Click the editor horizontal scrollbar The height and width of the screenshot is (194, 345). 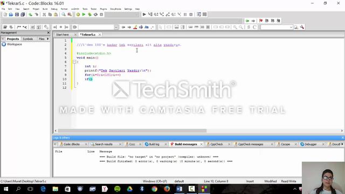click(132, 130)
